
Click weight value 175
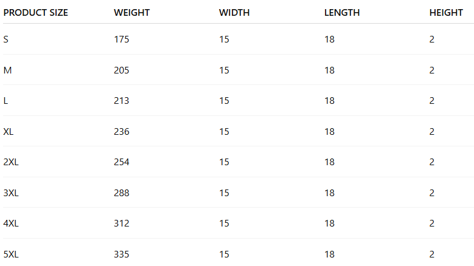[x=122, y=39]
